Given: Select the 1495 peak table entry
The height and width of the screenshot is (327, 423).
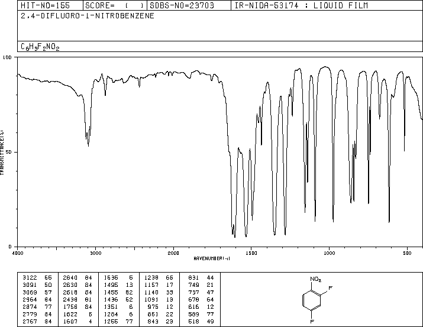Looking at the screenshot, I should [118, 285].
